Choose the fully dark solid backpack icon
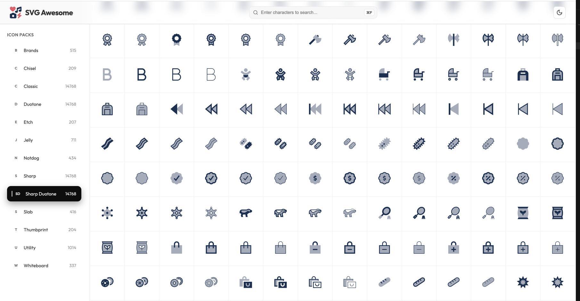The image size is (580, 301). click(x=523, y=75)
